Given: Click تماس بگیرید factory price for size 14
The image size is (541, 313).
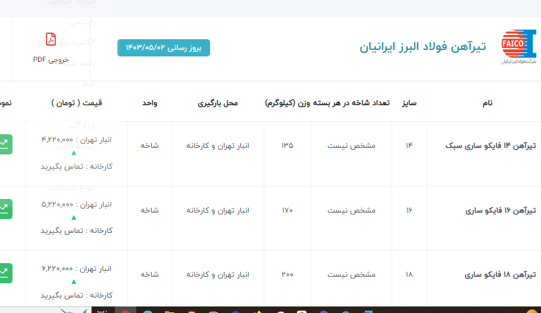Looking at the screenshot, I should tap(77, 166).
